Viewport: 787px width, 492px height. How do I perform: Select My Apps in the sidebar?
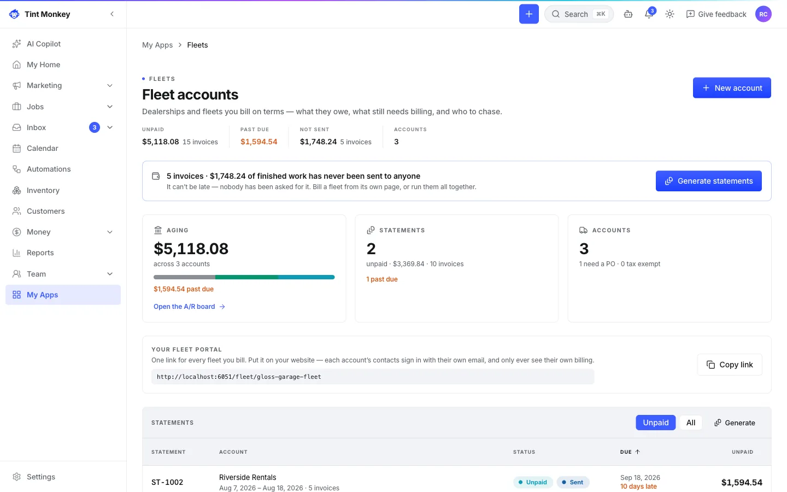(63, 295)
